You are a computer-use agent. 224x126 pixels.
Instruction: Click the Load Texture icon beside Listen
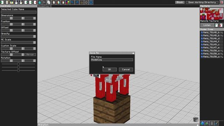216,25
